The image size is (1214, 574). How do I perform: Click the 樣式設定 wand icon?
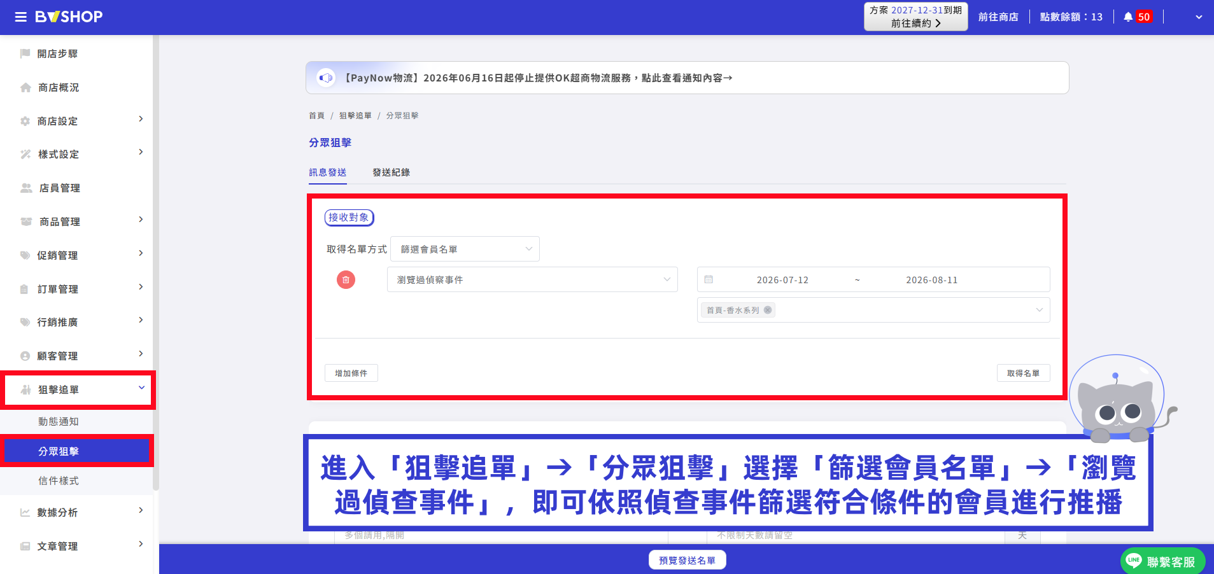click(25, 154)
